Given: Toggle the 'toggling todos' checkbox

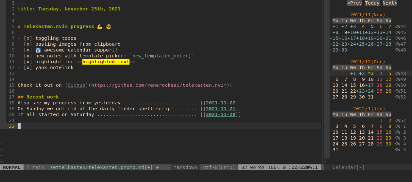Looking at the screenshot, I should 28,38.
